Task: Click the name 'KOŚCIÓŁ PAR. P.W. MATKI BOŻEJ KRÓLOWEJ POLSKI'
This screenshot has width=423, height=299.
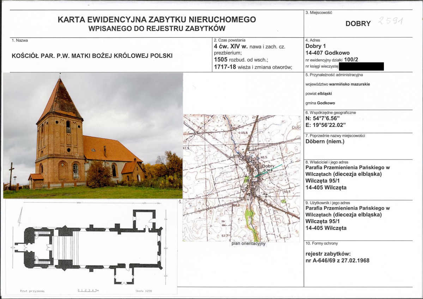Action: pos(92,56)
